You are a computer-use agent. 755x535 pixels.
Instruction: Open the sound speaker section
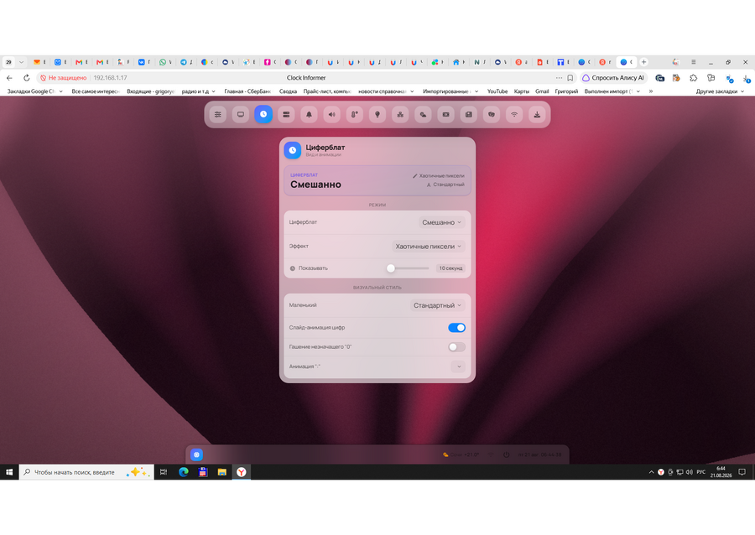(331, 115)
